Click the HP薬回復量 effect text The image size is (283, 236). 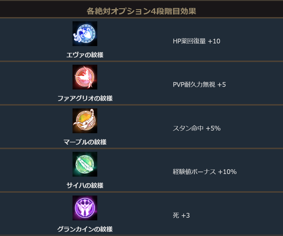coord(189,41)
